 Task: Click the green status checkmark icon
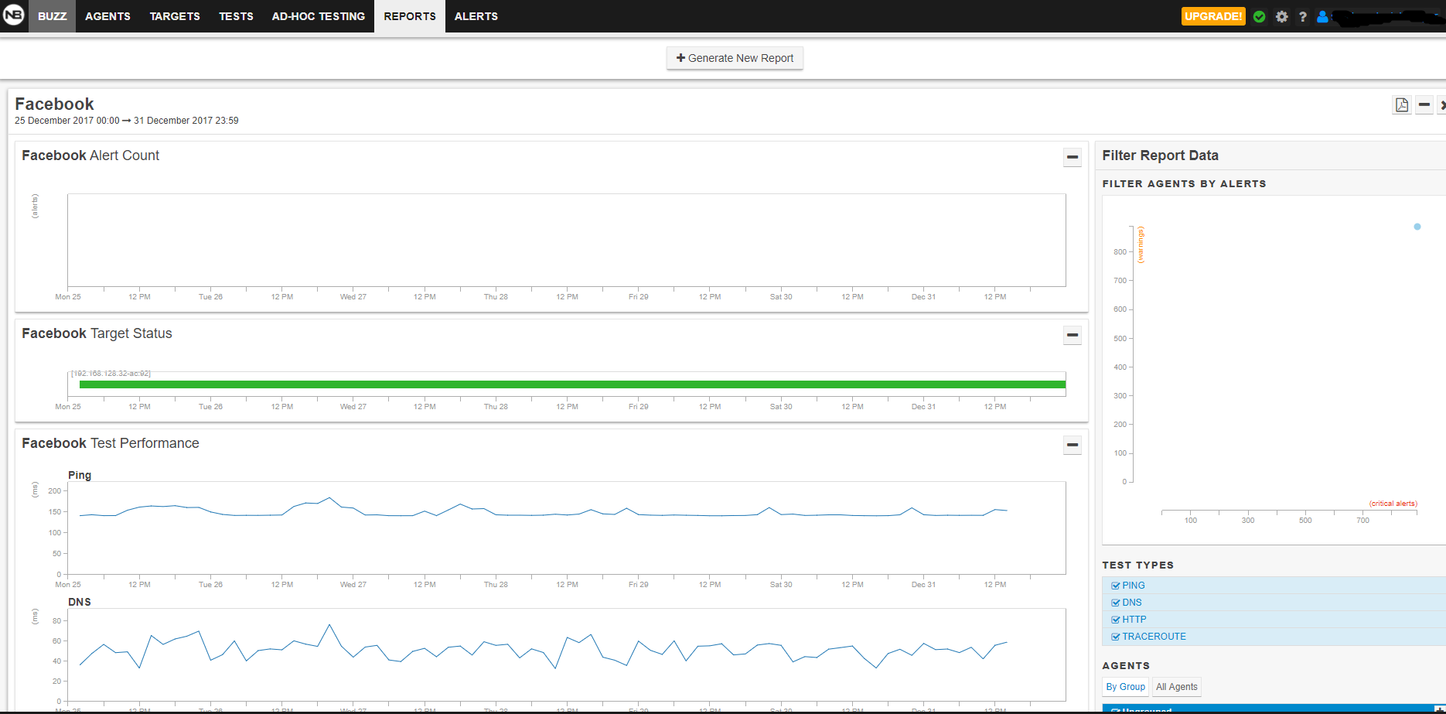pyautogui.click(x=1260, y=16)
